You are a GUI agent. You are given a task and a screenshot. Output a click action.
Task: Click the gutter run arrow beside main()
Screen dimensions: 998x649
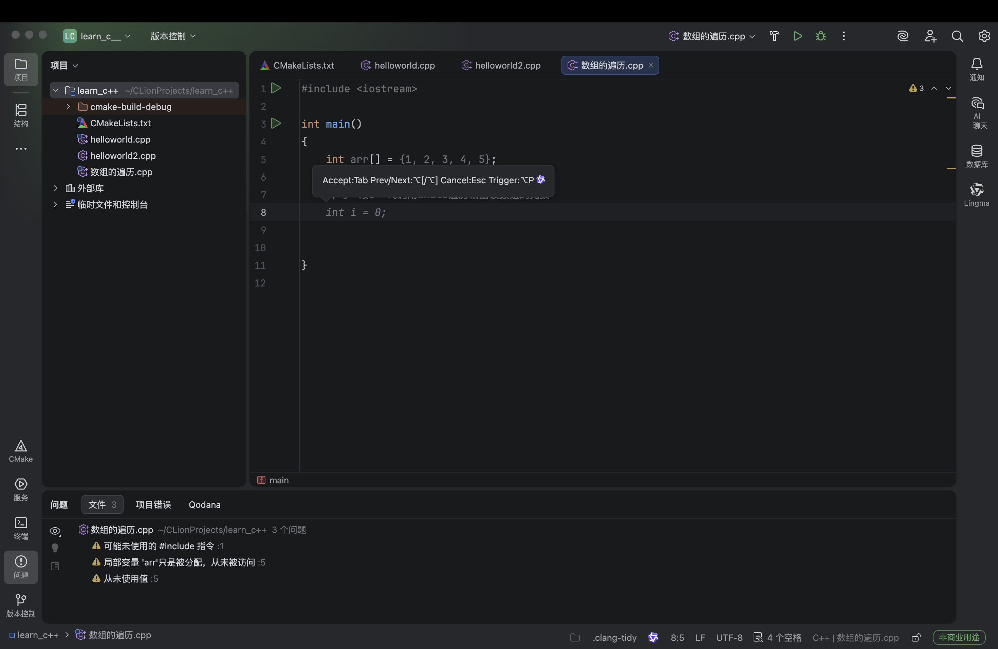[276, 124]
